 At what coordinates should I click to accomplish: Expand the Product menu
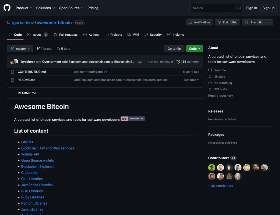click(x=24, y=8)
